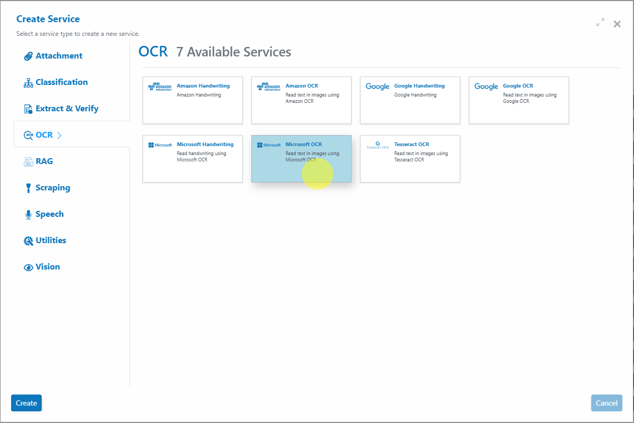Click 'Select a service type' subtitle text
This screenshot has height=423, width=634.
pos(78,34)
